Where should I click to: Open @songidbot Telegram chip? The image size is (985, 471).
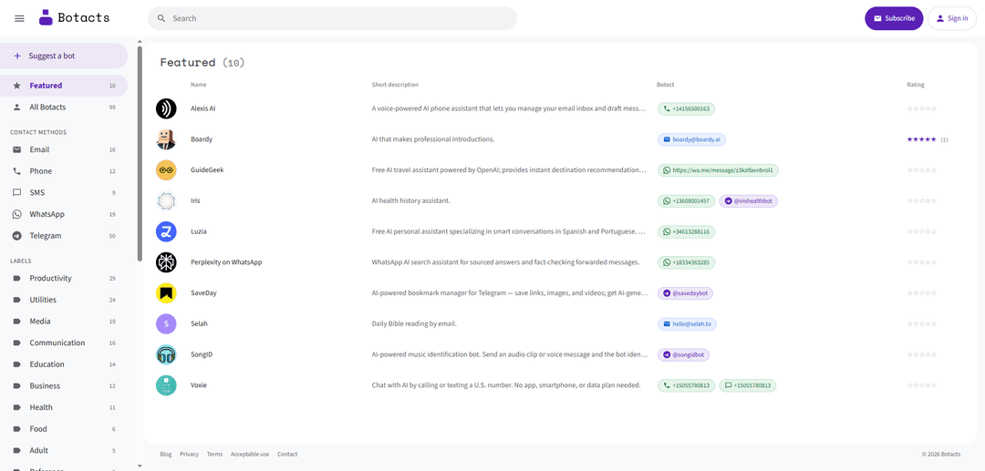pyautogui.click(x=683, y=354)
